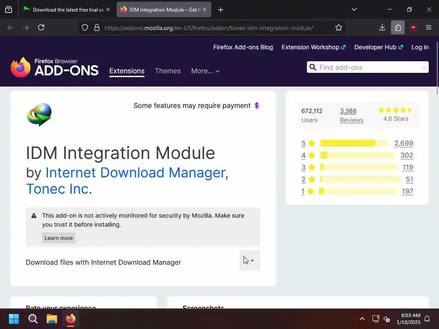The height and width of the screenshot is (329, 439).
Task: Open Developer Hub link
Action: (379, 47)
